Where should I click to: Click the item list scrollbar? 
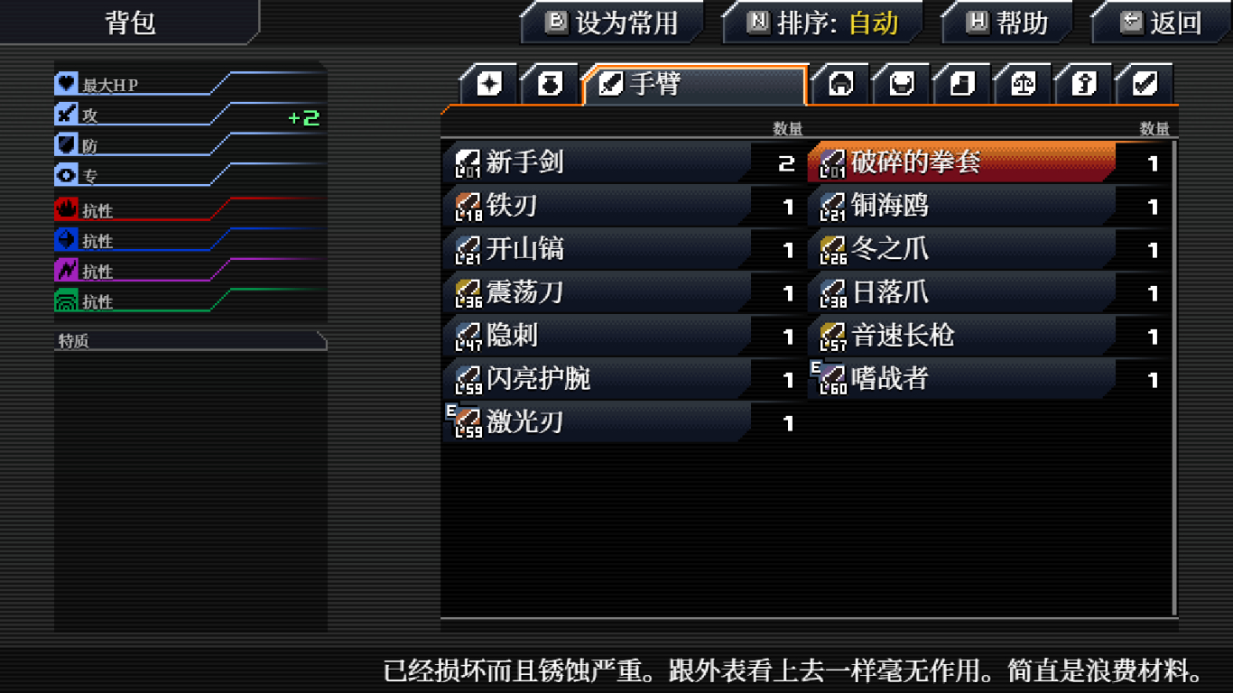pyautogui.click(x=1173, y=377)
